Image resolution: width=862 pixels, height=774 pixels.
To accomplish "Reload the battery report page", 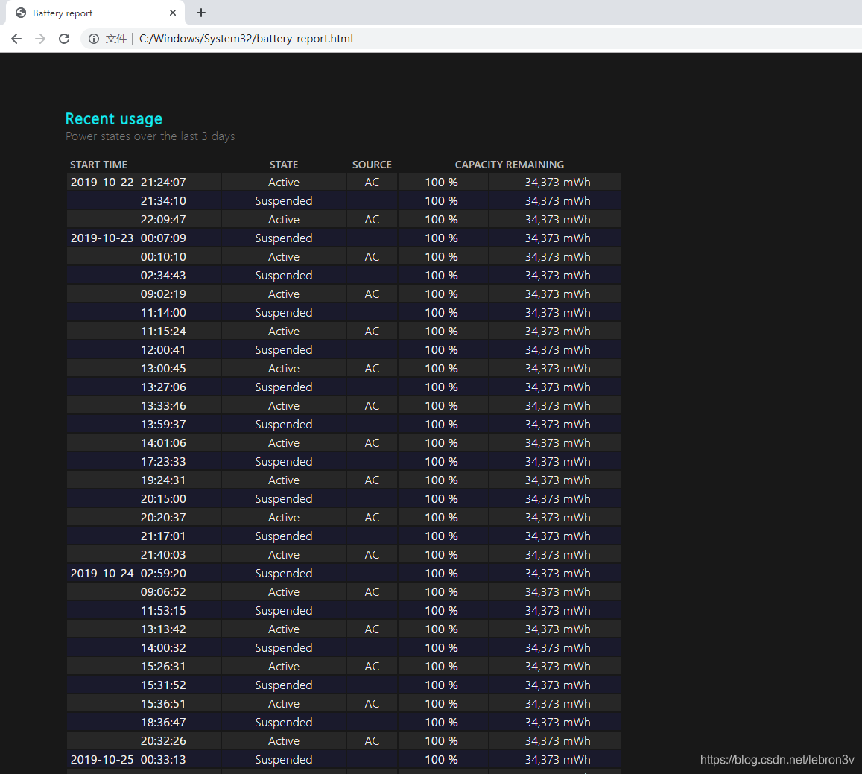I will (64, 39).
